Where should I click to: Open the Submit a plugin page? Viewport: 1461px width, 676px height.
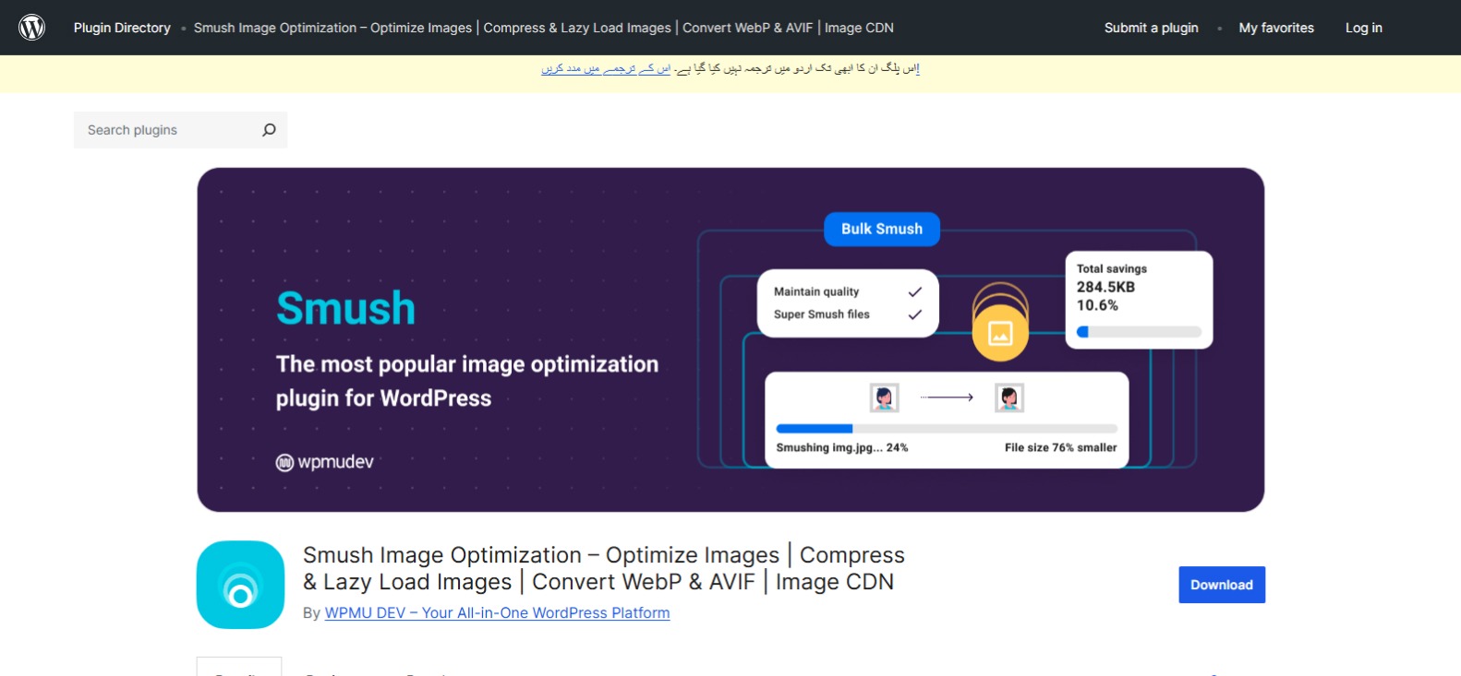(1151, 28)
